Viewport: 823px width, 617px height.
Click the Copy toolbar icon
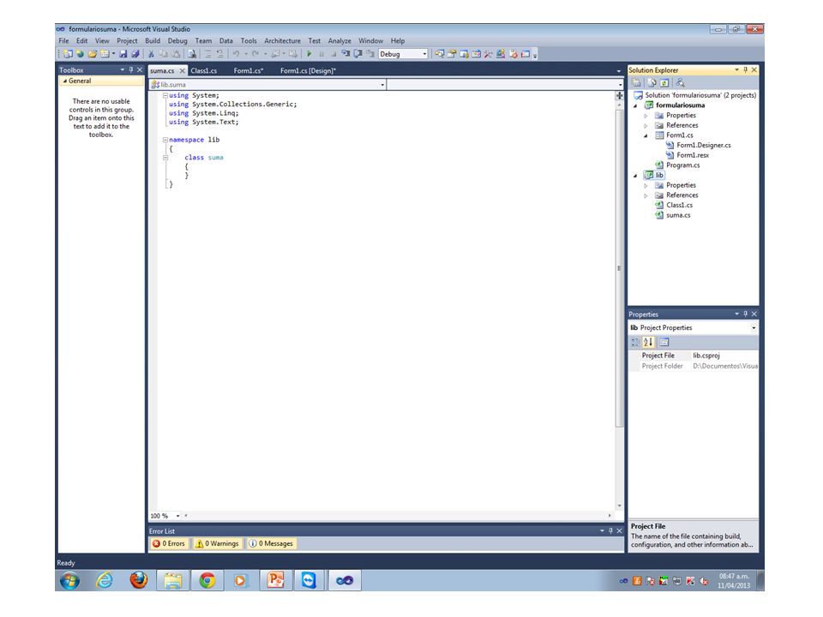click(163, 54)
